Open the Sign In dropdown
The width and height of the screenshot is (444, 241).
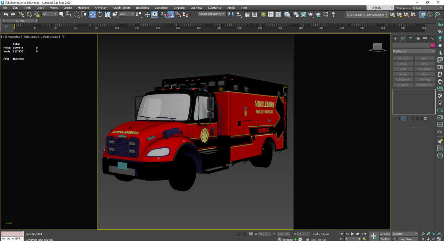(381, 8)
